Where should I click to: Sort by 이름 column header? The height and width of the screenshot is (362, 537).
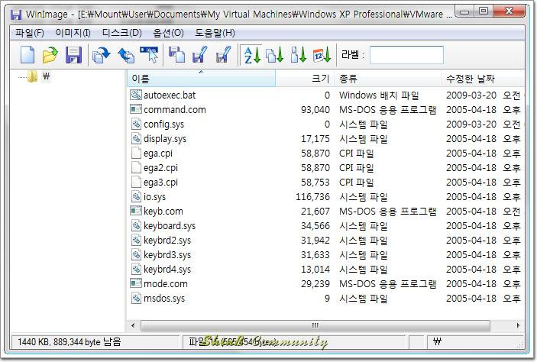[201, 79]
